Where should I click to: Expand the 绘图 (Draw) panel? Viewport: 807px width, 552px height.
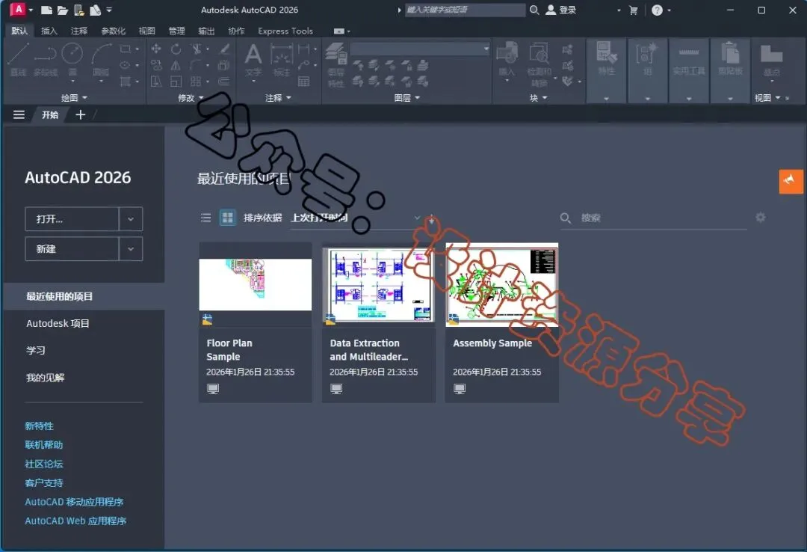click(74, 97)
